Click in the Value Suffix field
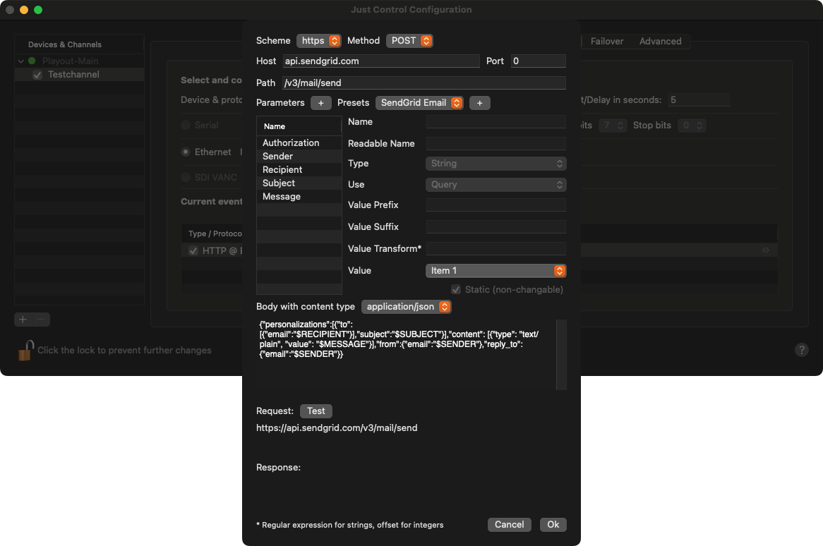This screenshot has height=546, width=823. pyautogui.click(x=495, y=227)
